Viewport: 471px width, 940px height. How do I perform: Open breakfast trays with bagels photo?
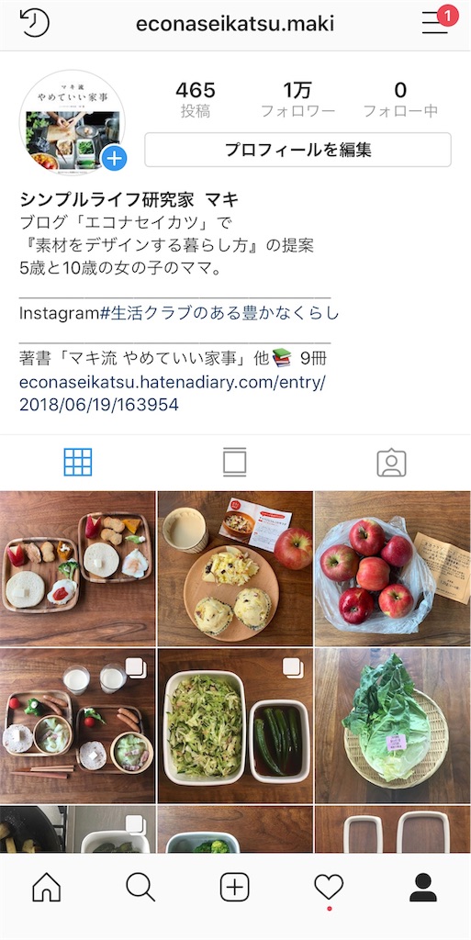pyautogui.click(x=78, y=568)
